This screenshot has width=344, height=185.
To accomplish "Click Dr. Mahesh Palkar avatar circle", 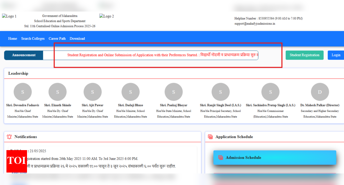I will coord(320,92).
